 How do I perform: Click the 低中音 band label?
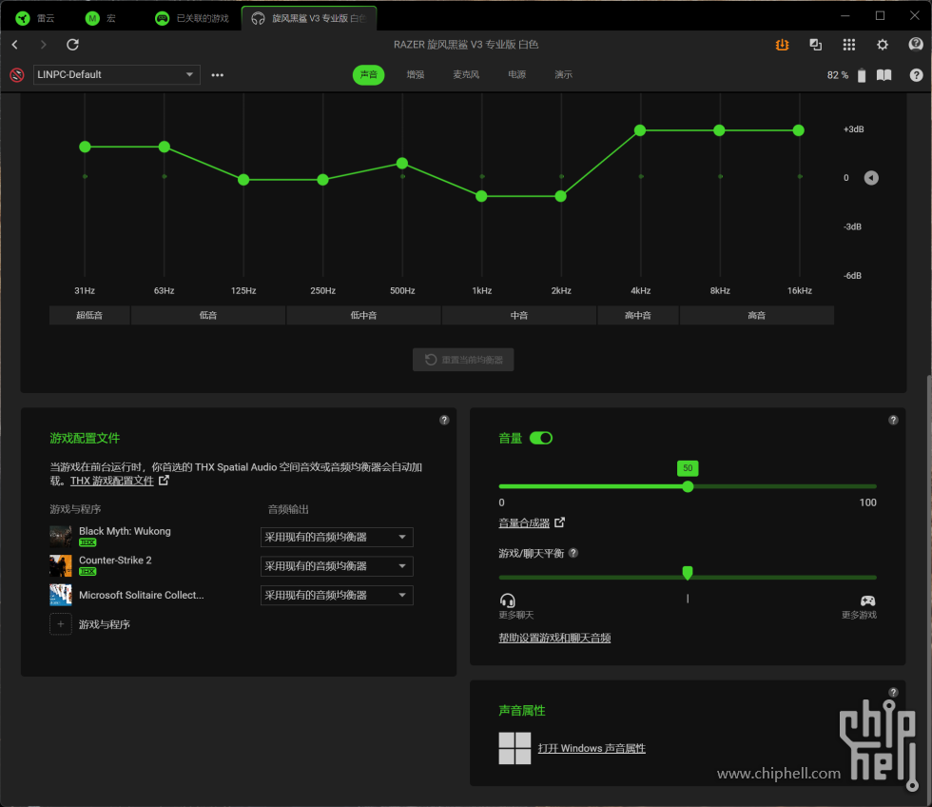[363, 315]
